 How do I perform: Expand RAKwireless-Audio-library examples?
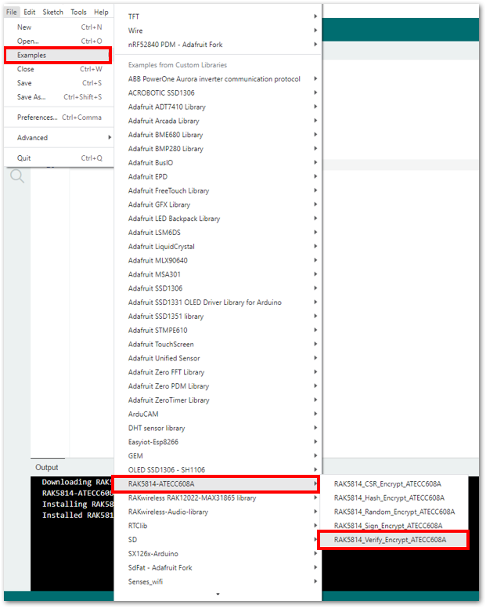pos(218,512)
